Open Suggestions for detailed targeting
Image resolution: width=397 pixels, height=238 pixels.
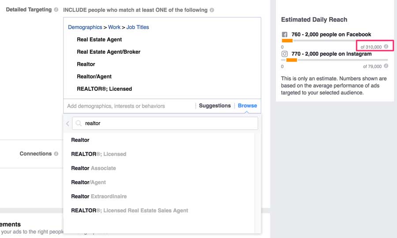215,106
